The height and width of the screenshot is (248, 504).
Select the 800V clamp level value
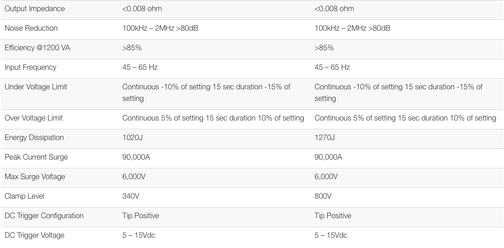pos(323,196)
